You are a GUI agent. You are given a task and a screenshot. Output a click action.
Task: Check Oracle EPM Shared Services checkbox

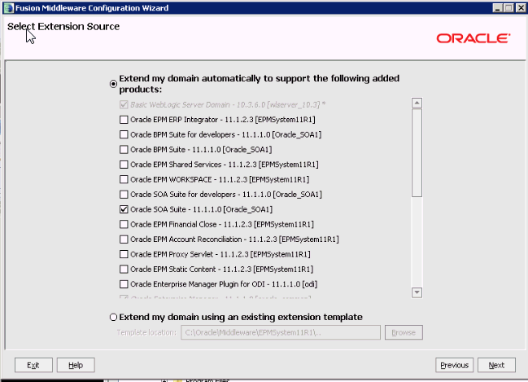click(124, 165)
